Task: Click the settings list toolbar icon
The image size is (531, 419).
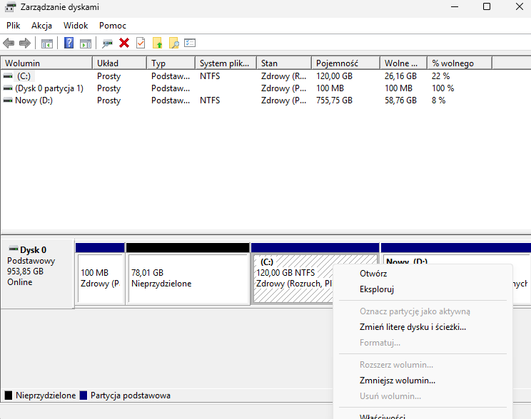Action: (x=190, y=43)
